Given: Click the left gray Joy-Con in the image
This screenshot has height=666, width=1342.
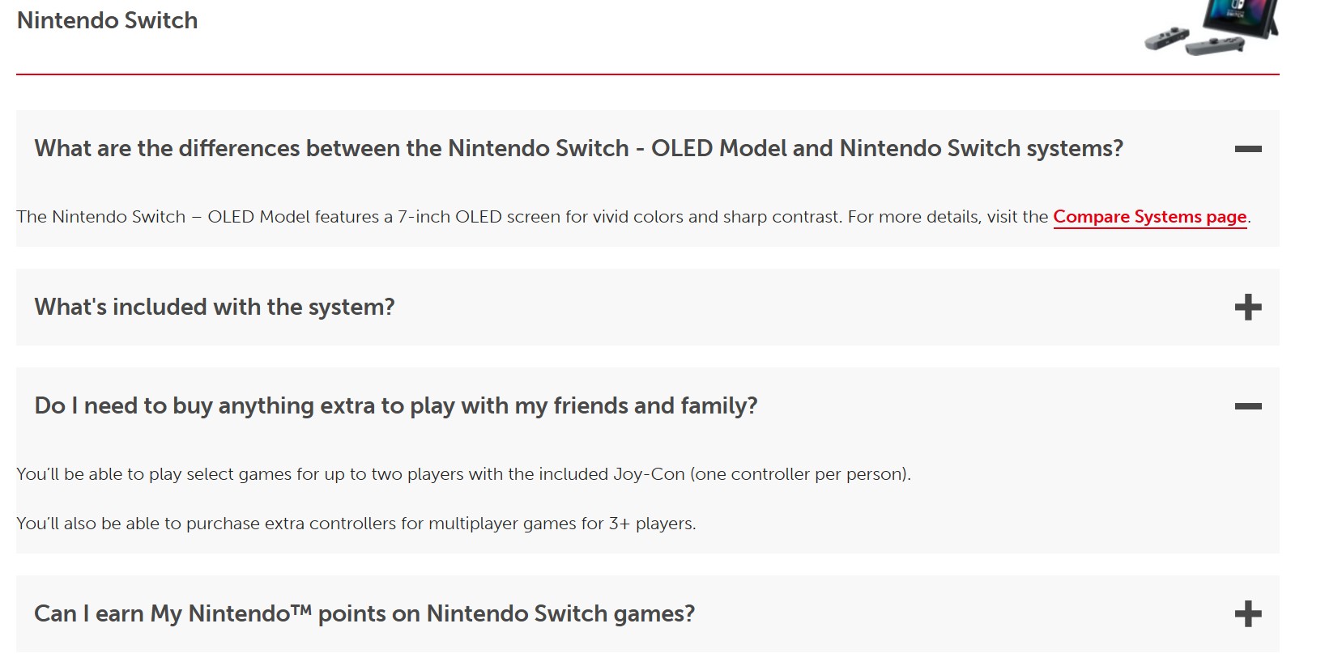Looking at the screenshot, I should (x=1166, y=38).
